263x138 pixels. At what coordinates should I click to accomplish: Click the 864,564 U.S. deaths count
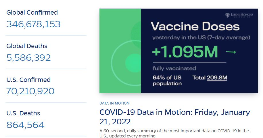25,125
